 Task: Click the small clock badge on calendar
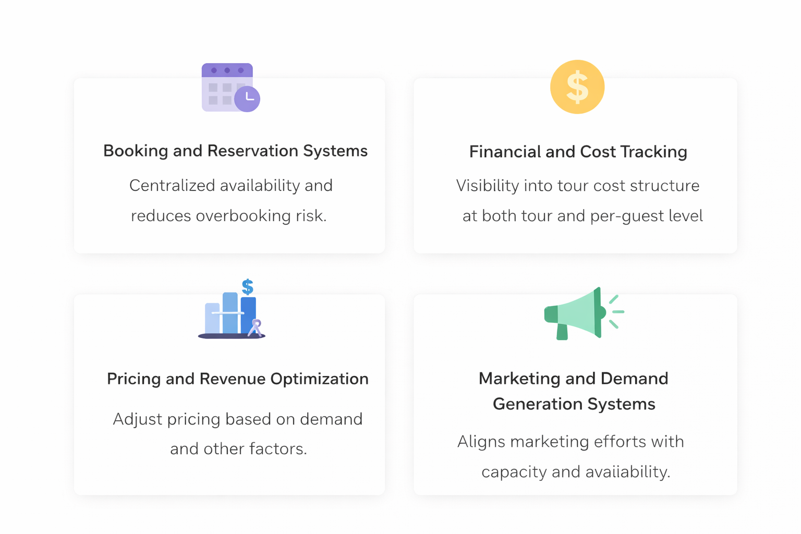(247, 99)
